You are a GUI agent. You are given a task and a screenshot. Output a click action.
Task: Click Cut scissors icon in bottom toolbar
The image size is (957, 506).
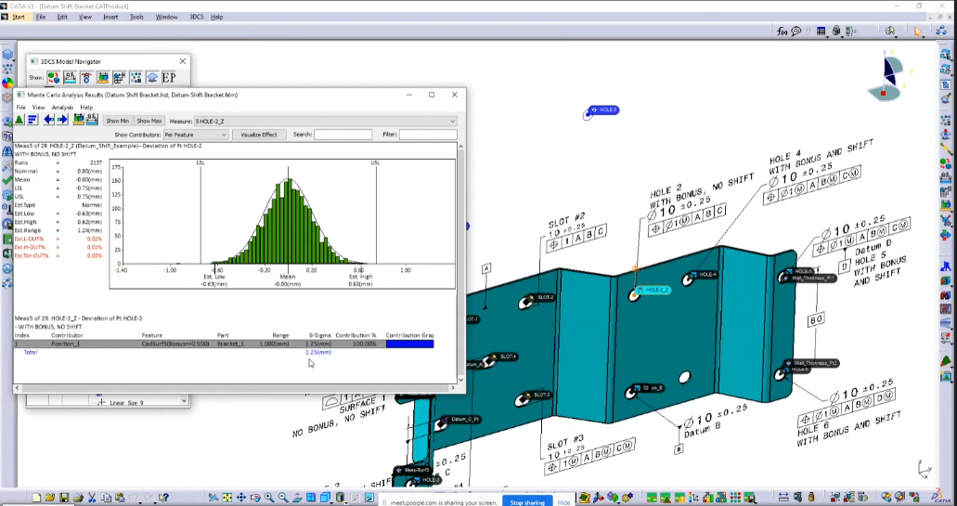click(x=92, y=498)
